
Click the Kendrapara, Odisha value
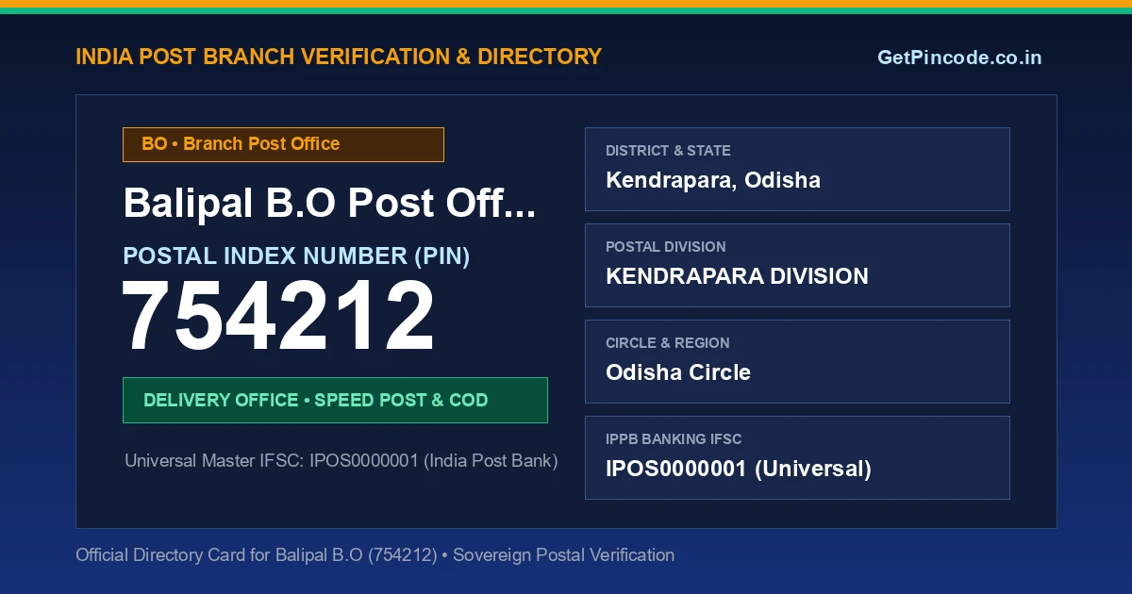713,180
